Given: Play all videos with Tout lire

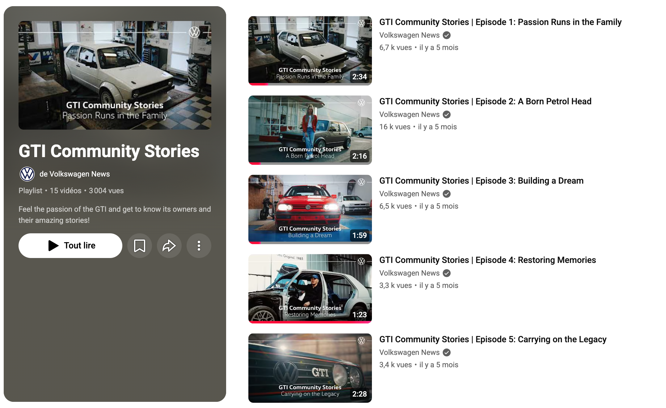Looking at the screenshot, I should [70, 246].
